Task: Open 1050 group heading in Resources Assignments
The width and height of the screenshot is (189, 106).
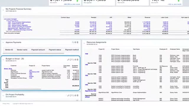Action: click(87, 65)
